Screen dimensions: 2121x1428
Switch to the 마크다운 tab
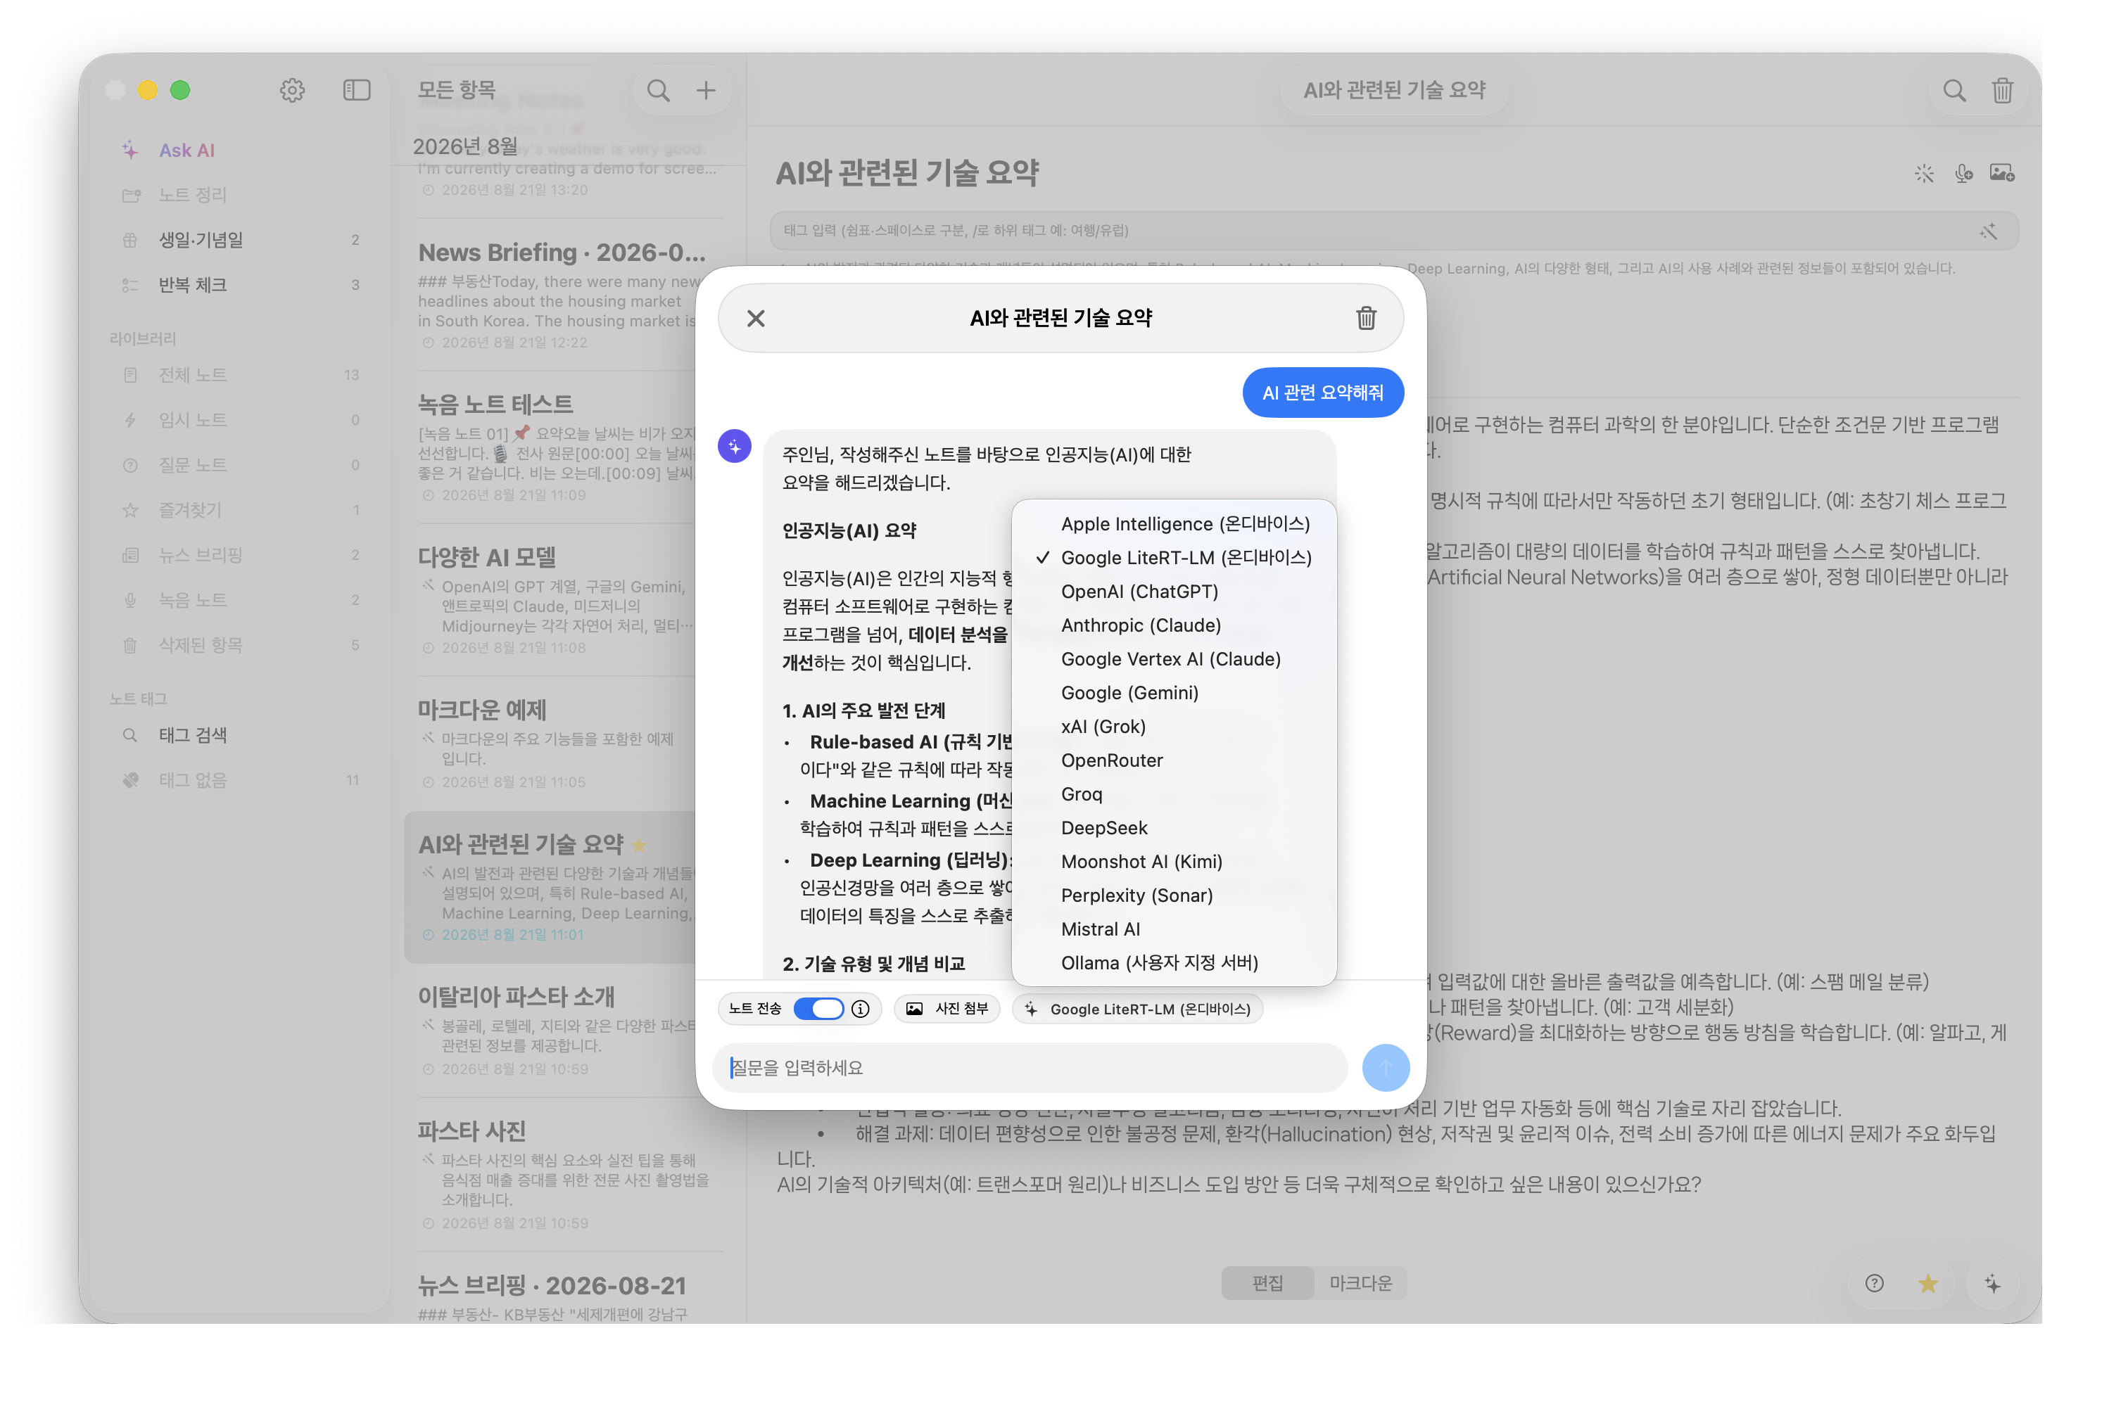[1360, 1283]
